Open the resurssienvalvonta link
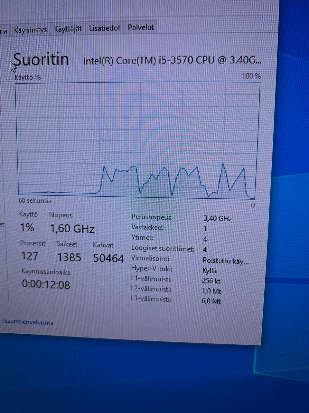This screenshot has height=413, width=309. coord(28,322)
